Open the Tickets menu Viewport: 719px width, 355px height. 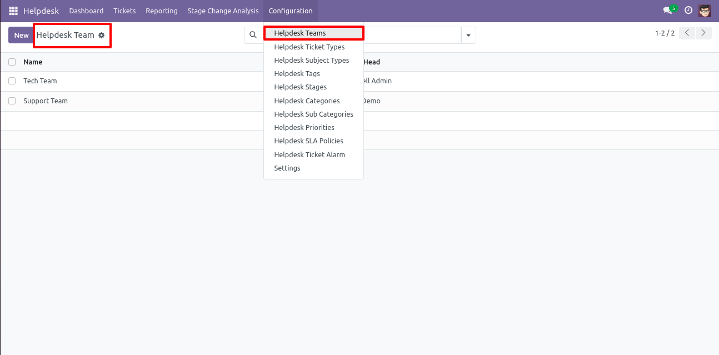(124, 11)
